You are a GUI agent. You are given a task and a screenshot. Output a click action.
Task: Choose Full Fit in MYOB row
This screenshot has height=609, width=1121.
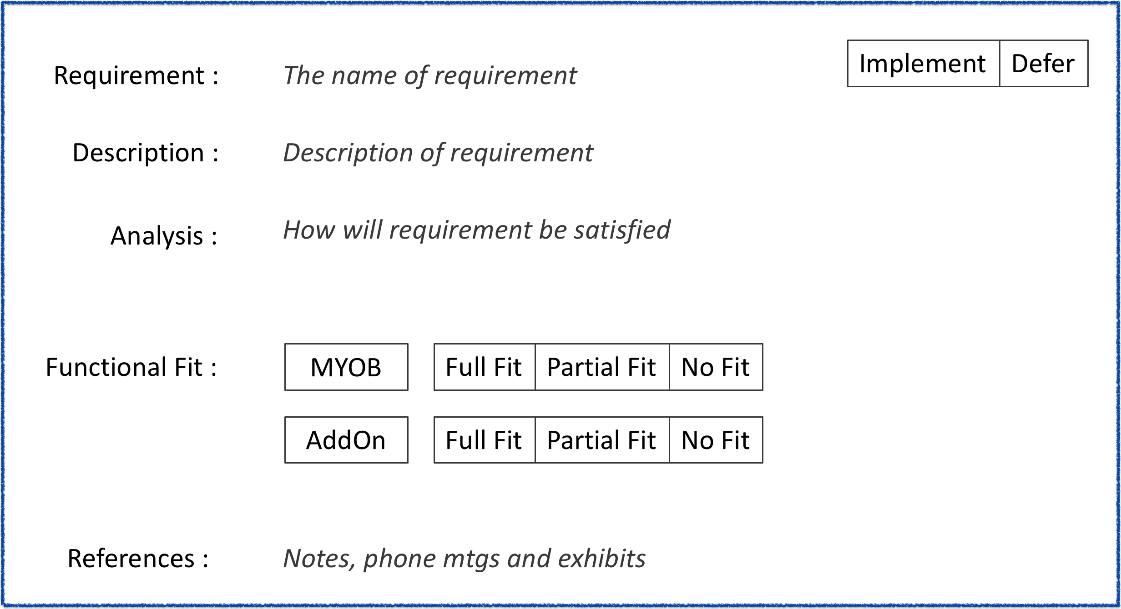[485, 367]
